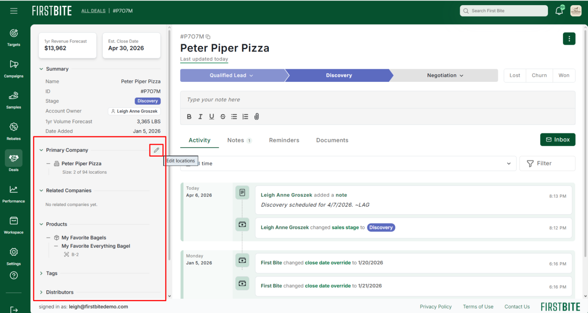Click the Last updated today text
The image size is (588, 313).
204,59
